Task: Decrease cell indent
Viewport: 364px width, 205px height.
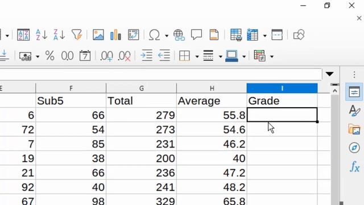Action: [x=164, y=56]
